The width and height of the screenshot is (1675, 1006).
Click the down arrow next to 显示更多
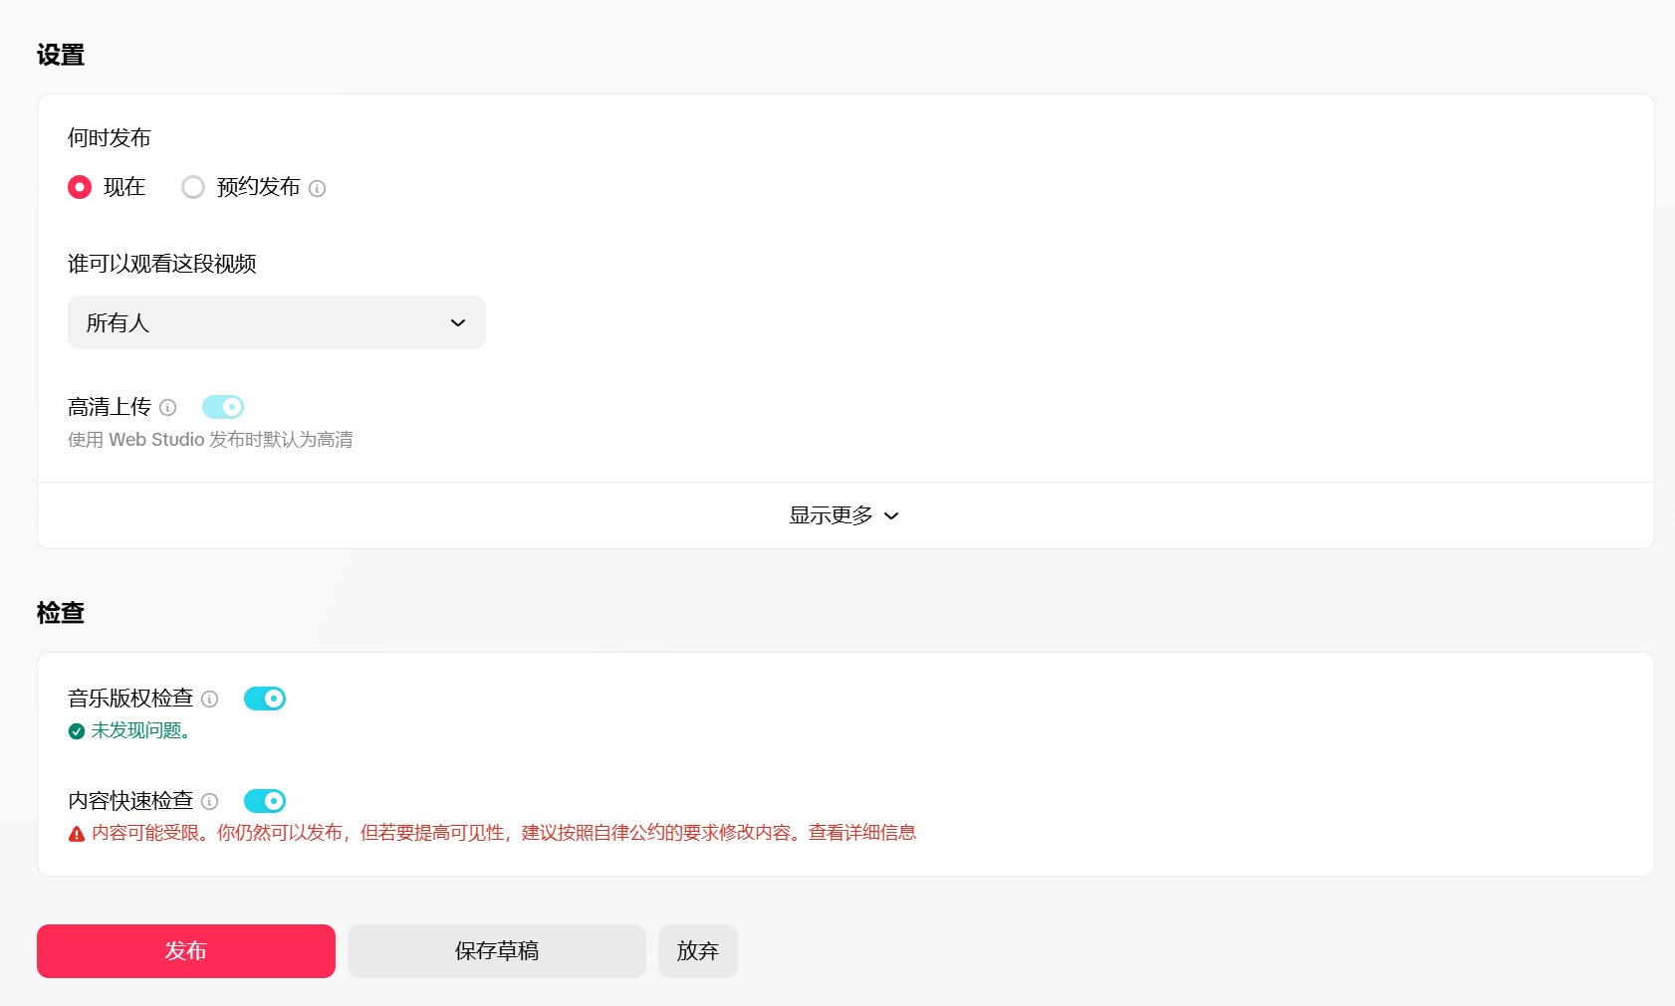coord(891,516)
